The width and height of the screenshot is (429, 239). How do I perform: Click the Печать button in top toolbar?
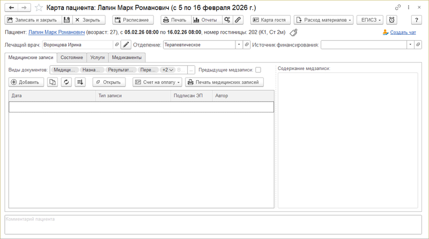pos(176,20)
